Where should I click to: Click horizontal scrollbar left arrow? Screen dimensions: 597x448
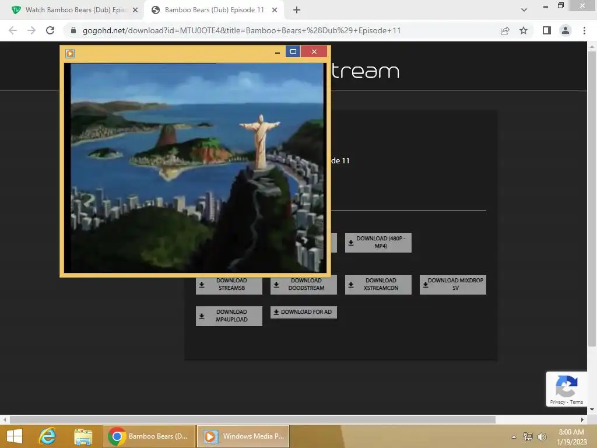click(x=5, y=419)
